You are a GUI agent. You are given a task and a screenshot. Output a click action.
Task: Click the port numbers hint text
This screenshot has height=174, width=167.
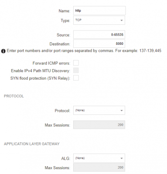click(x=84, y=51)
